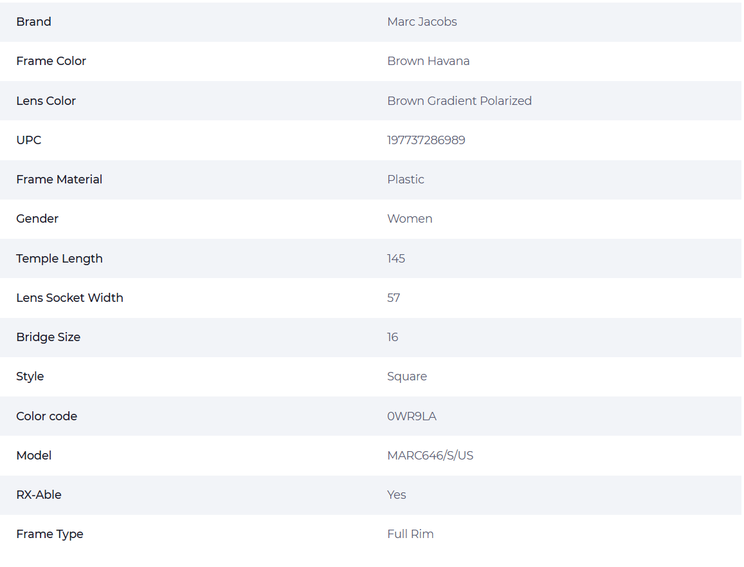Viewport: 744px width, 567px height.
Task: Click the RX-Able Yes value
Action: coord(397,495)
